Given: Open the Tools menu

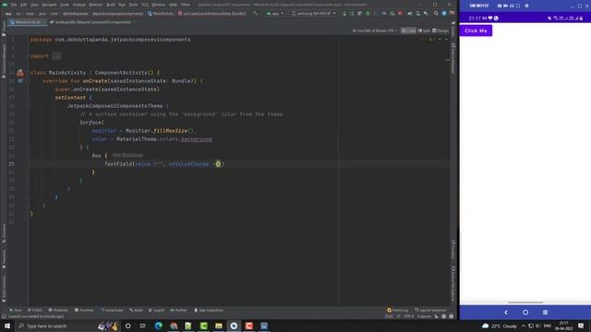Looking at the screenshot, I should pos(133,5).
